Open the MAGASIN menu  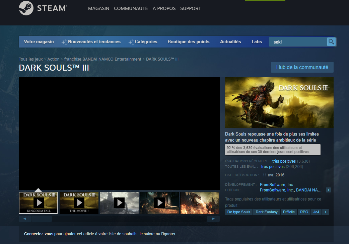click(x=98, y=8)
